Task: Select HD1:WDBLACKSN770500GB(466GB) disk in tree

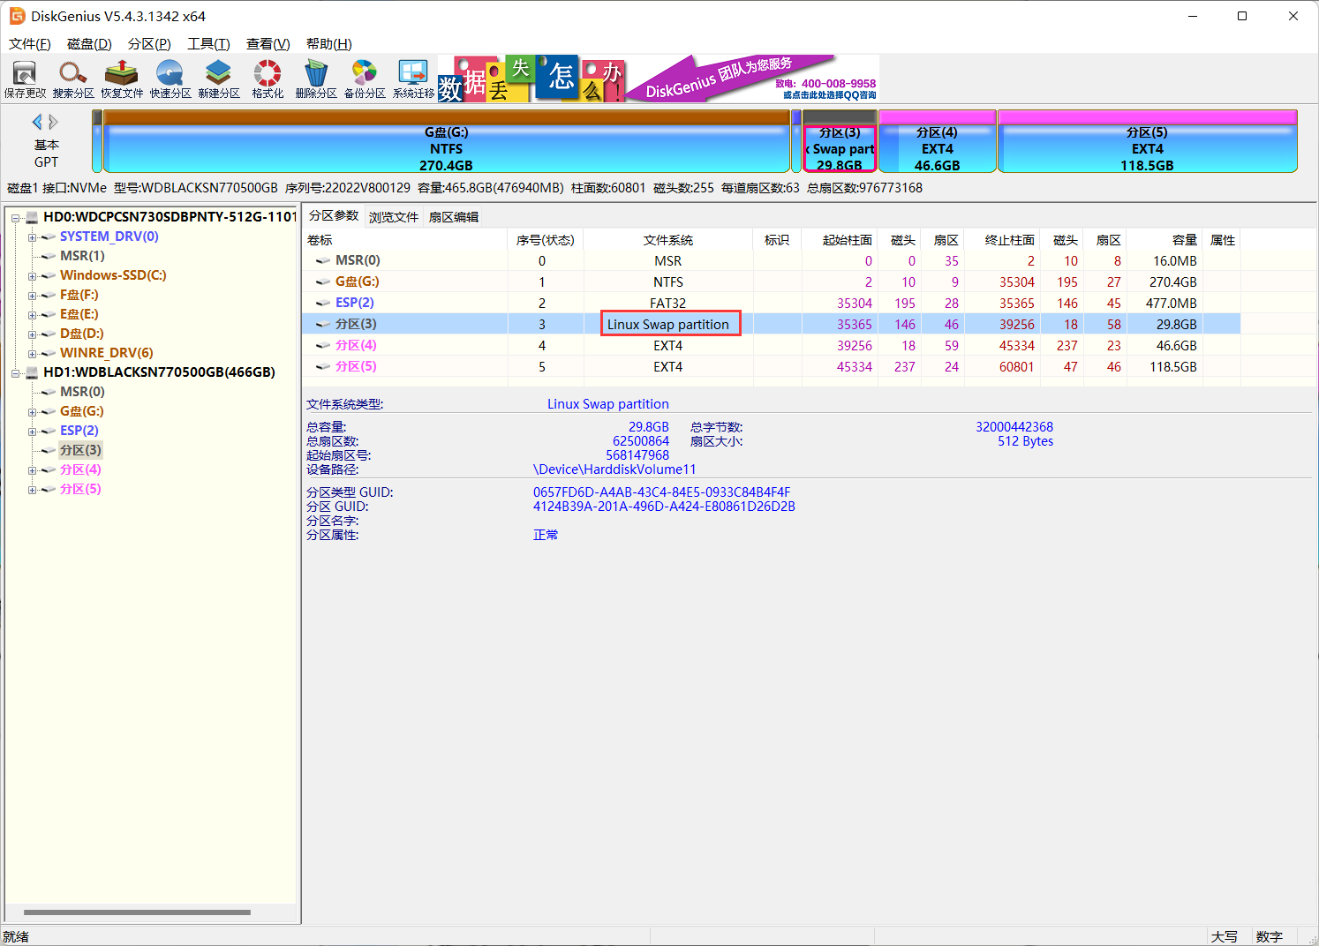Action: point(159,372)
